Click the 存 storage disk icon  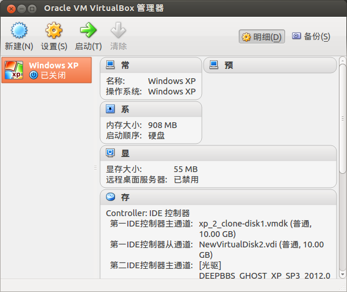point(110,196)
